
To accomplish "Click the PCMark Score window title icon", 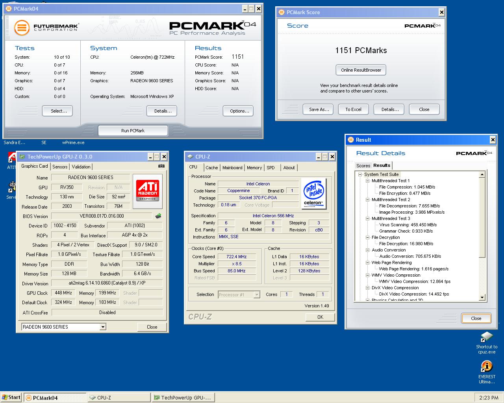I will [x=281, y=12].
